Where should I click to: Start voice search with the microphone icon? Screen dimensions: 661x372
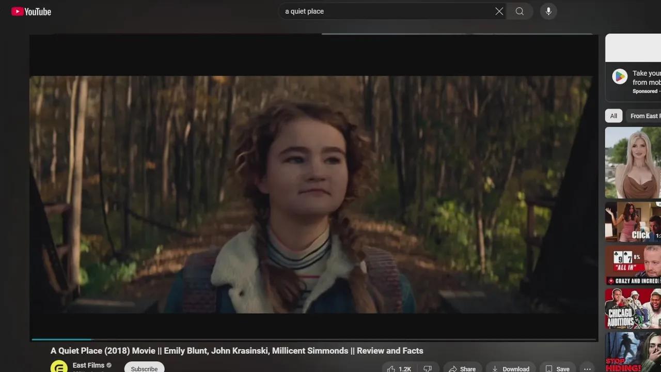(x=548, y=11)
